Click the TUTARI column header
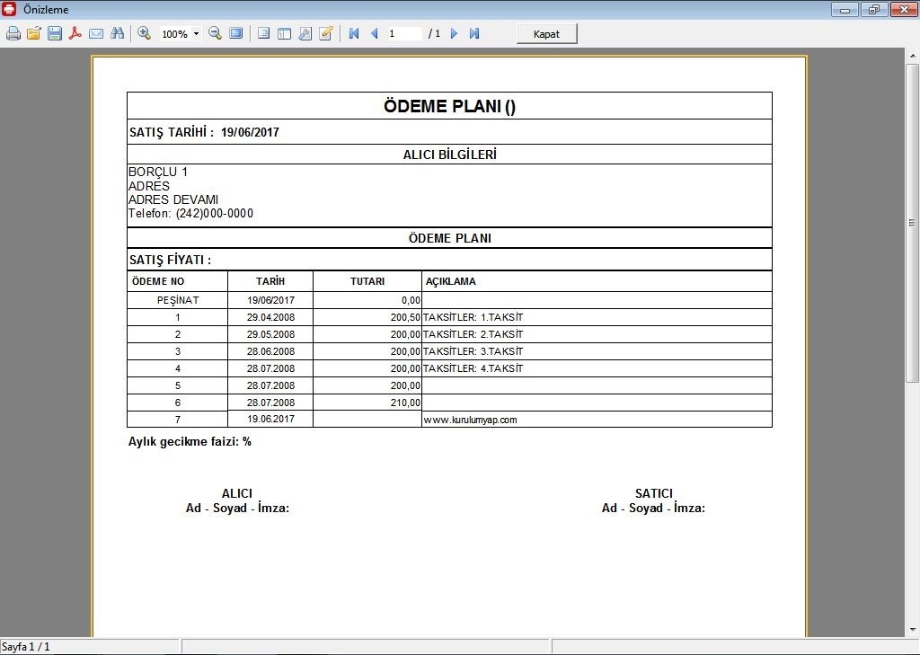 pyautogui.click(x=367, y=281)
